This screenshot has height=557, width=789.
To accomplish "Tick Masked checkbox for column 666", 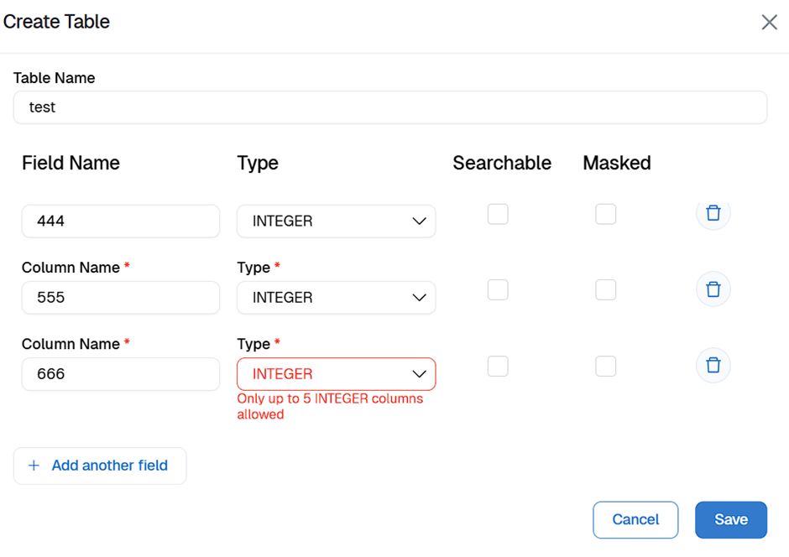I will [605, 366].
